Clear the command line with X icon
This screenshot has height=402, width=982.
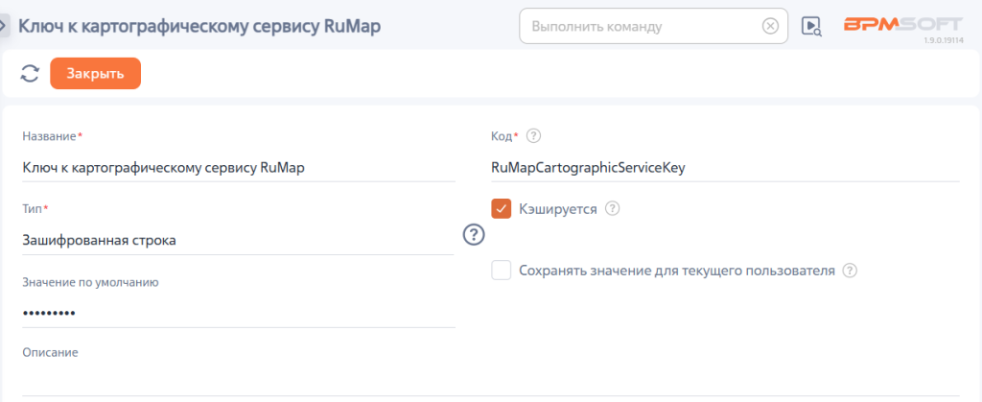tap(770, 26)
